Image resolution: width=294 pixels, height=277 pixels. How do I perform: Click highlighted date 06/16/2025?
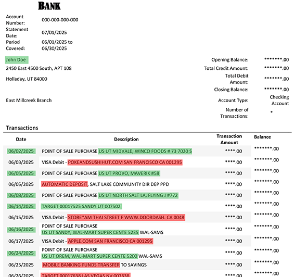pos(21,230)
